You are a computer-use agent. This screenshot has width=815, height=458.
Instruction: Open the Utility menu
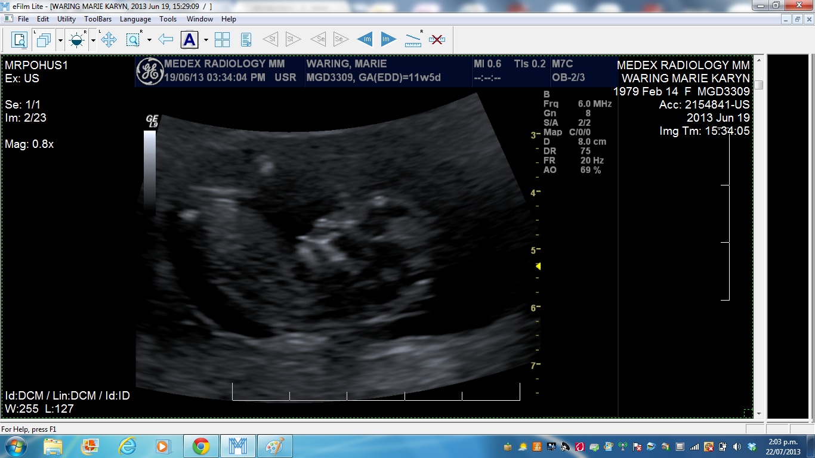pyautogui.click(x=66, y=19)
